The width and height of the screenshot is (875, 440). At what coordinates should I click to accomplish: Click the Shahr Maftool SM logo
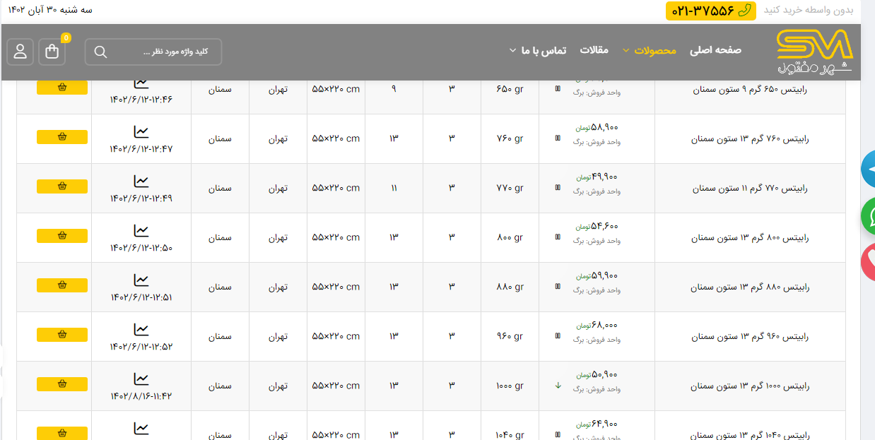click(x=814, y=52)
